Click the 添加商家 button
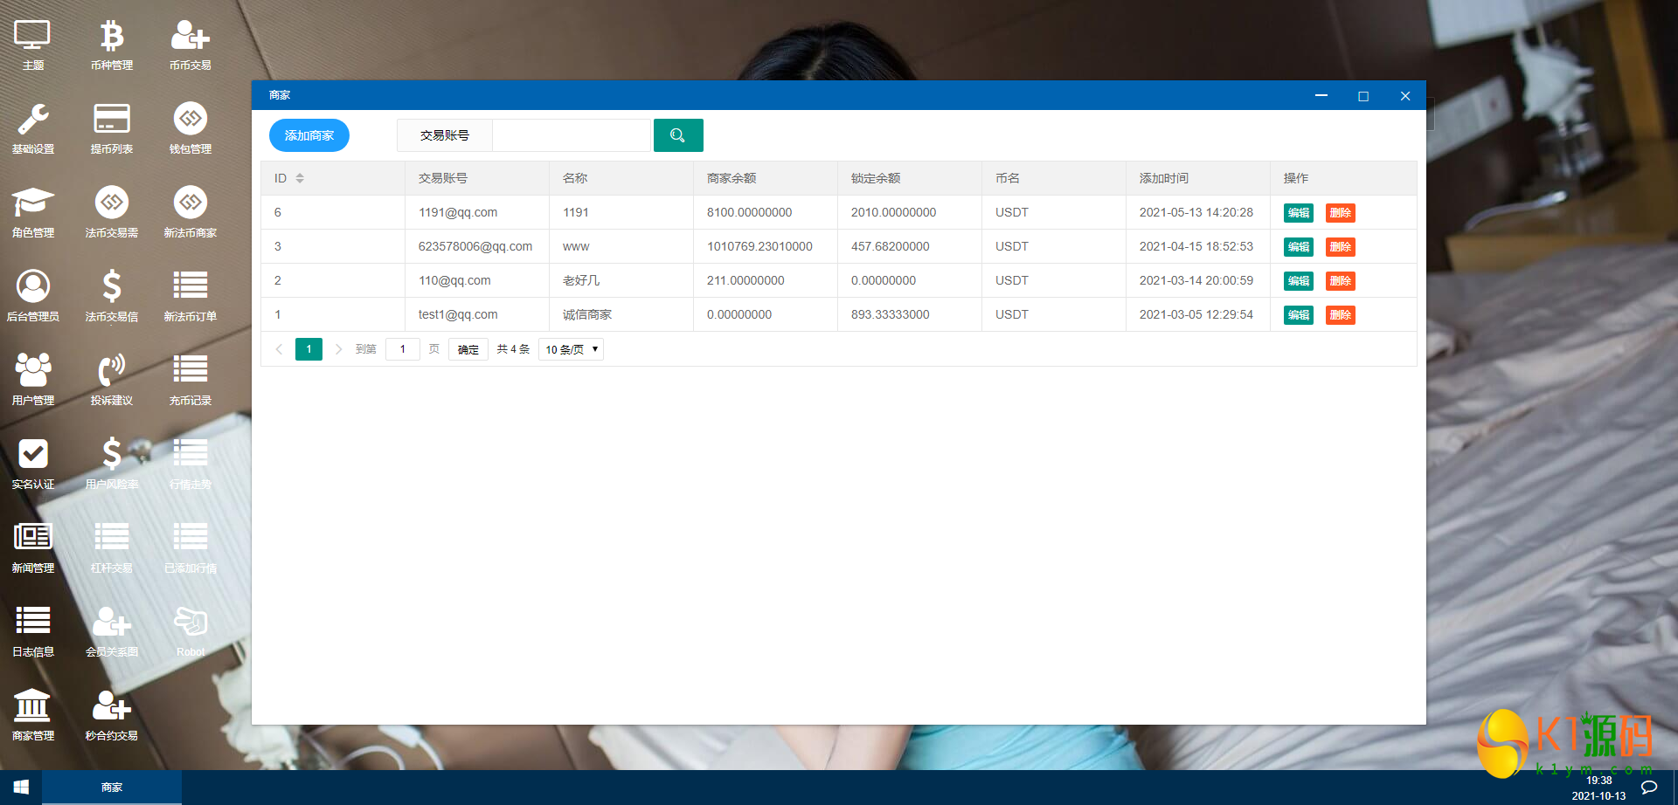1678x805 pixels. [x=309, y=135]
